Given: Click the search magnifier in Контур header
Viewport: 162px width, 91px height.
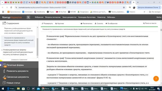Looking at the screenshot, I should pyautogui.click(x=28, y=17).
